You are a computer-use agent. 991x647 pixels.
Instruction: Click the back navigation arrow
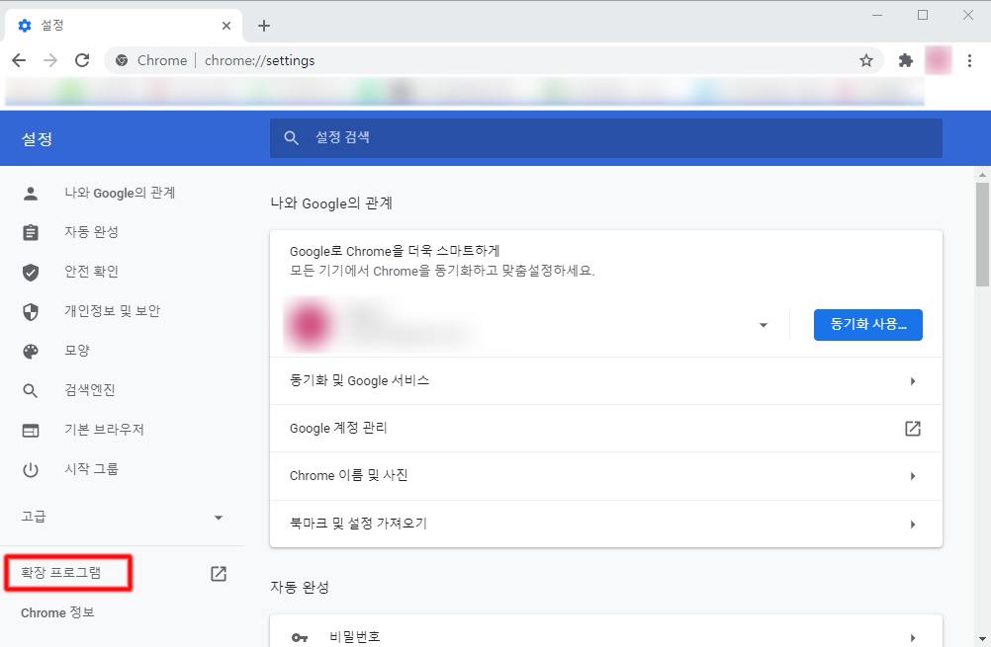click(x=19, y=60)
